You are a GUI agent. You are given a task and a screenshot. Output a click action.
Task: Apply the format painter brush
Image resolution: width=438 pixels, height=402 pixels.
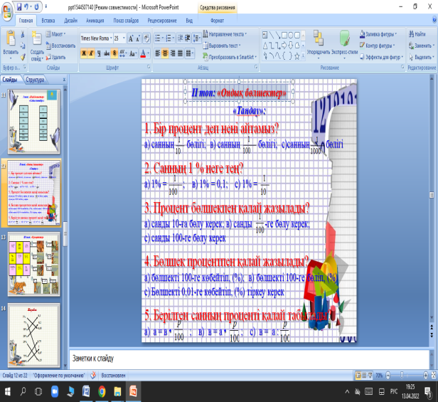point(23,58)
